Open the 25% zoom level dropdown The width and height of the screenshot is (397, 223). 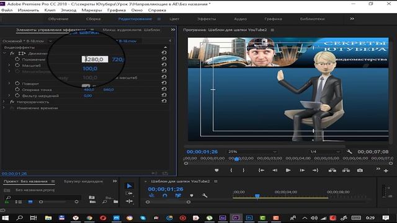tap(252, 152)
